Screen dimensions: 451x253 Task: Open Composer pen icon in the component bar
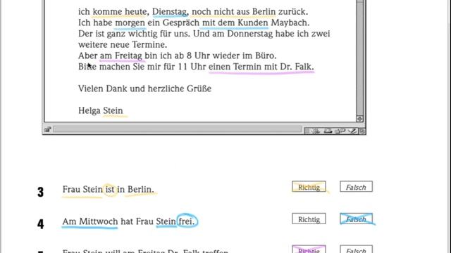352,131
